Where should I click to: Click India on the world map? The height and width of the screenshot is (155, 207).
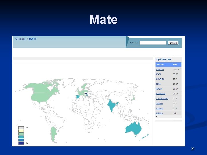112,105
